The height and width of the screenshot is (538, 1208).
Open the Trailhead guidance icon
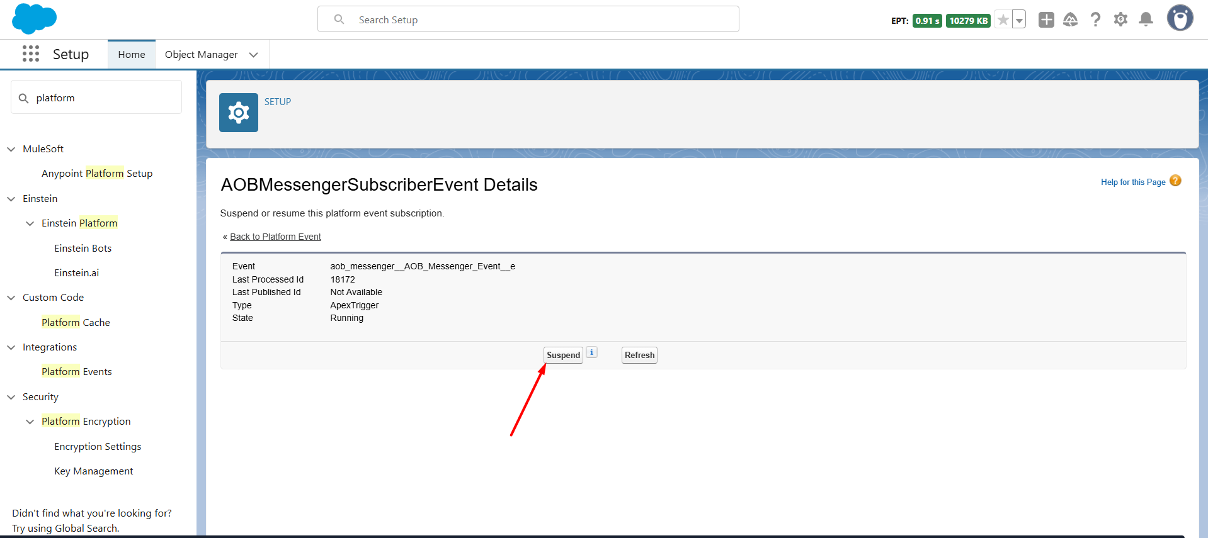[1071, 20]
